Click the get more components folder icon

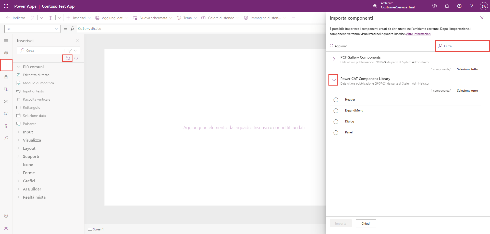tap(68, 58)
